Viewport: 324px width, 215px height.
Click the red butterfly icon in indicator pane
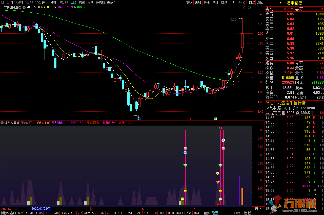pos(220,128)
